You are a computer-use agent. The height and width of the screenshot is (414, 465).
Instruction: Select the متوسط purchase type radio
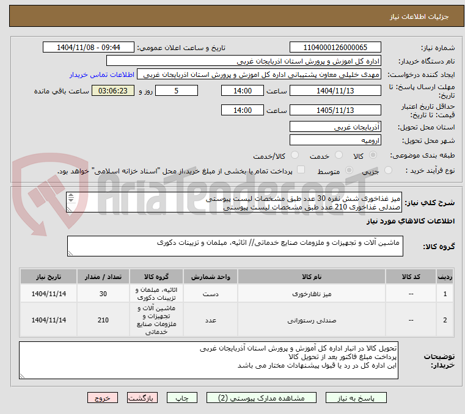pyautogui.click(x=349, y=170)
